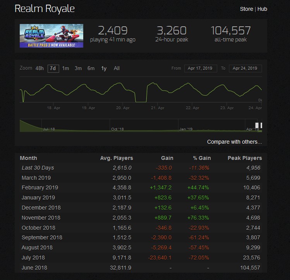Click August 2018 peak players 9,299
Screen dimensions: 290x280
pos(253,247)
